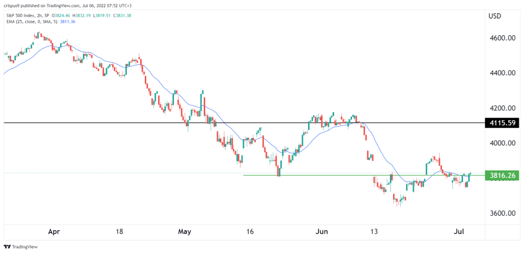Click the USD currency label
The width and height of the screenshot is (524, 253).
click(494, 16)
